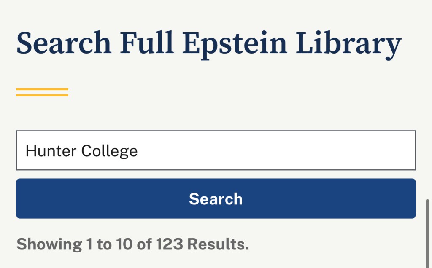Screen dimensions: 432x268
Task: Click the word 'Library' in the page title
Action: coord(348,44)
